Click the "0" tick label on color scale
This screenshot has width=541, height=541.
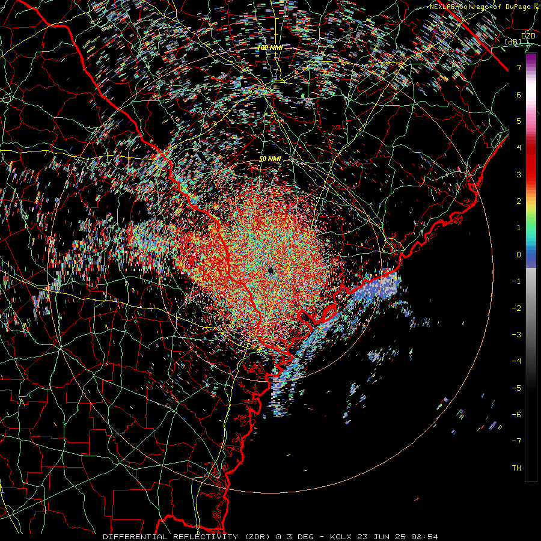519,255
